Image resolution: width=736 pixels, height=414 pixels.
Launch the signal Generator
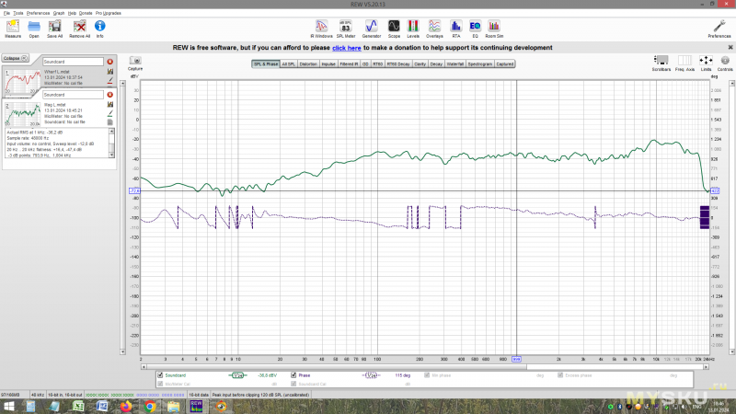point(372,27)
